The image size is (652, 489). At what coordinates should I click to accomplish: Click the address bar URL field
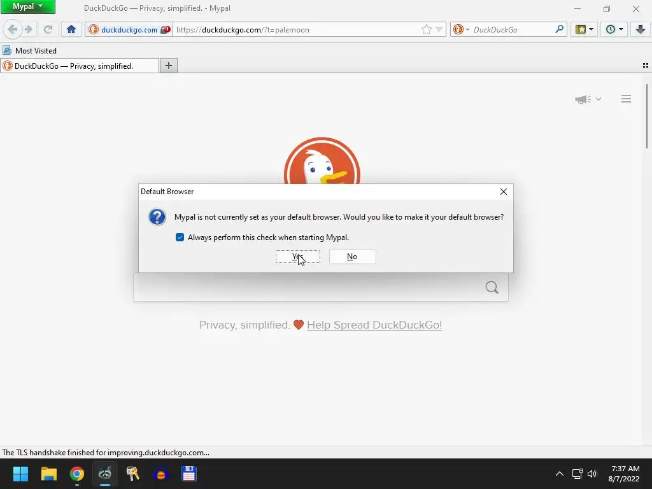tap(297, 29)
